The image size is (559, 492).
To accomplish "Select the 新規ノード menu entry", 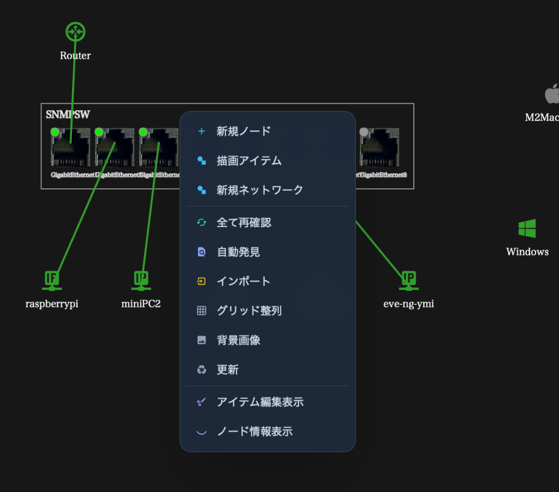I will click(x=267, y=131).
